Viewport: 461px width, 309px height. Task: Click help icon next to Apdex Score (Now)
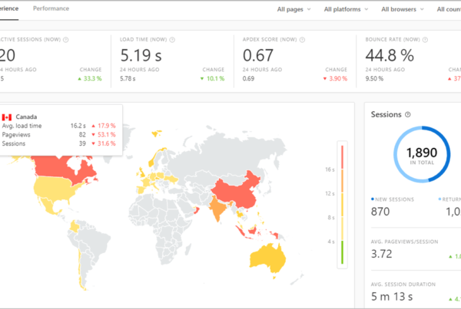[302, 40]
